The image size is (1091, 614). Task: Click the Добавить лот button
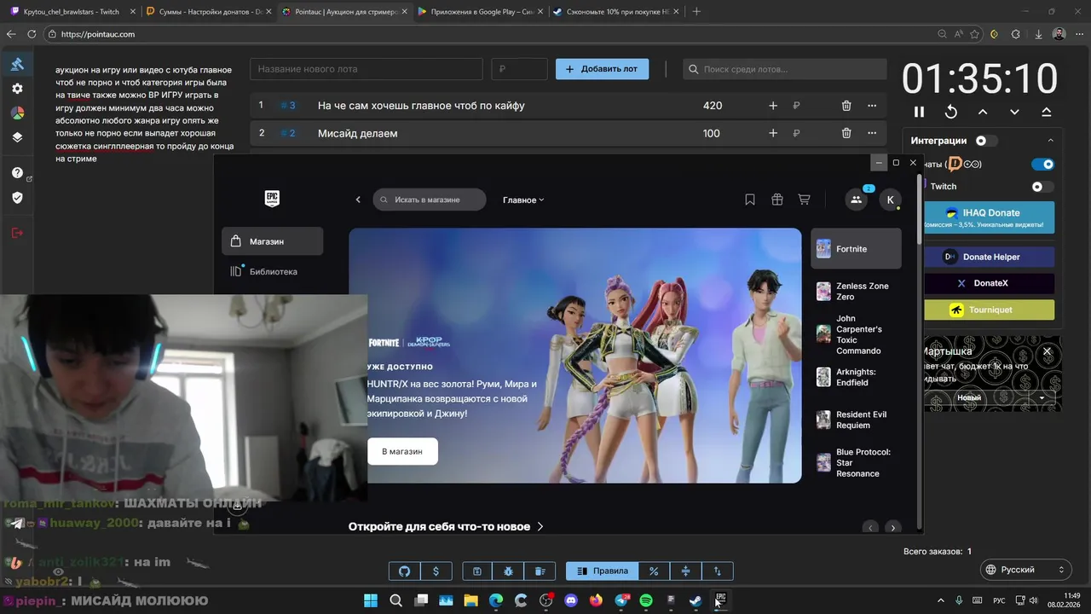point(602,69)
